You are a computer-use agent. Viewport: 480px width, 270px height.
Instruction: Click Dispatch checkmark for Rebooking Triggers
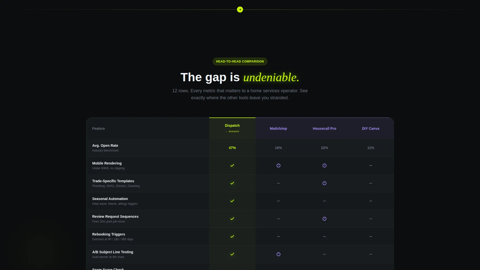click(x=232, y=236)
